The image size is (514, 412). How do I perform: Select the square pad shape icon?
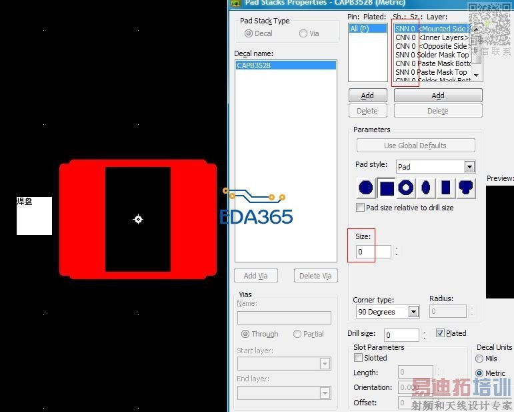387,188
